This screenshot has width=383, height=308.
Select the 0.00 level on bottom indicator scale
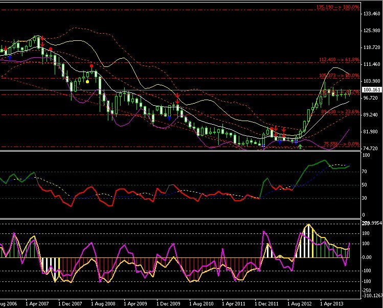pos(367,257)
